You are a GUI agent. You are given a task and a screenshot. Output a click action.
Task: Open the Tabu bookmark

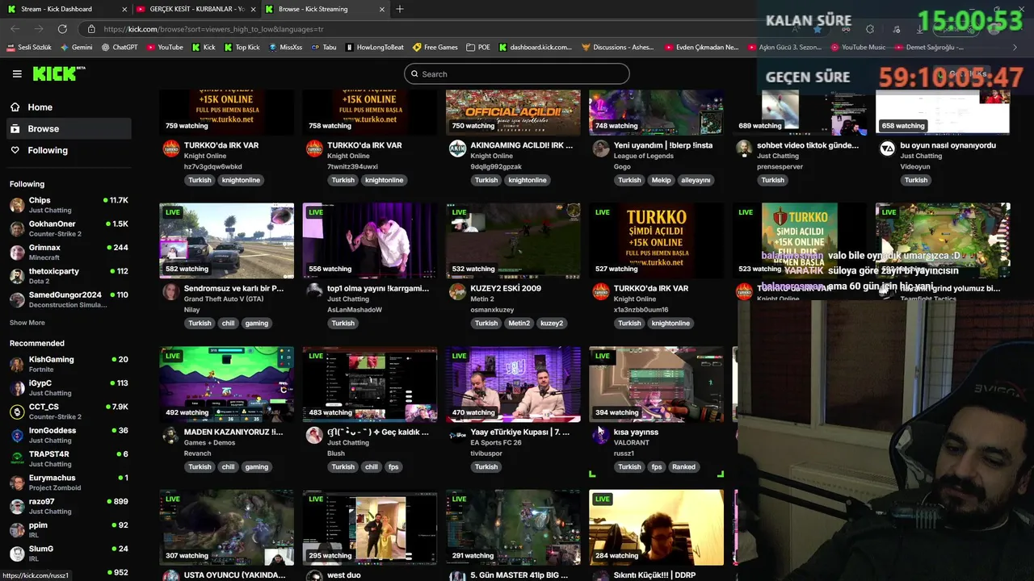[x=323, y=48]
